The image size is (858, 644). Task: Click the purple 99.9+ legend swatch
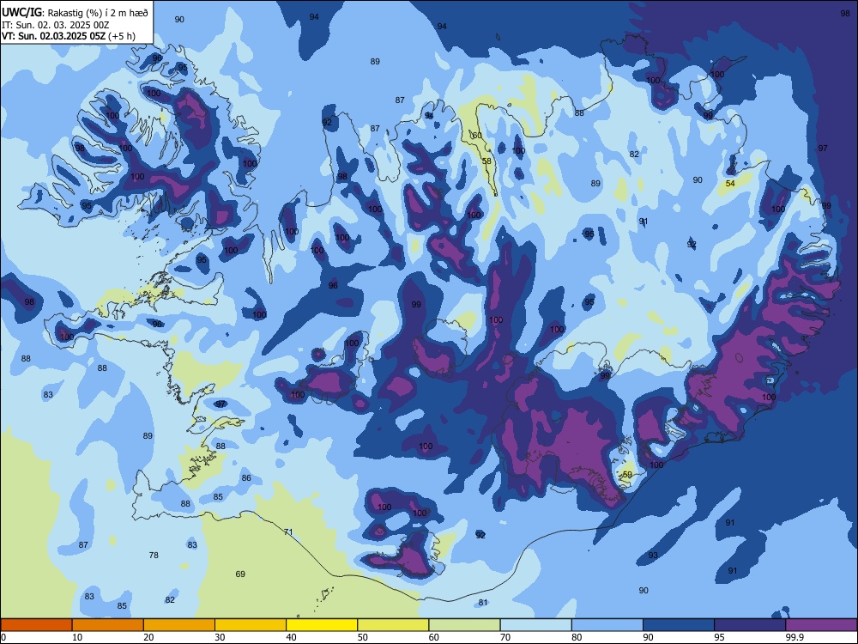pyautogui.click(x=821, y=625)
